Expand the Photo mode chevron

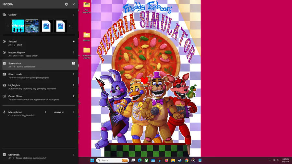[x=74, y=74]
